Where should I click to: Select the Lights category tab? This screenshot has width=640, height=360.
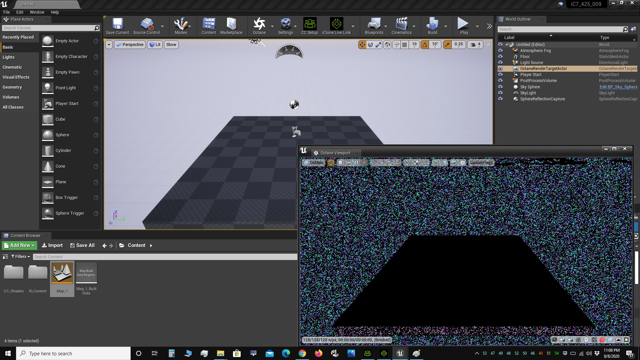point(9,57)
